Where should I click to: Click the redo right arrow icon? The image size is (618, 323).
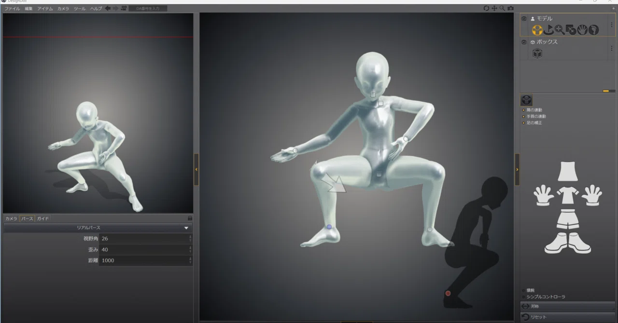click(x=115, y=8)
